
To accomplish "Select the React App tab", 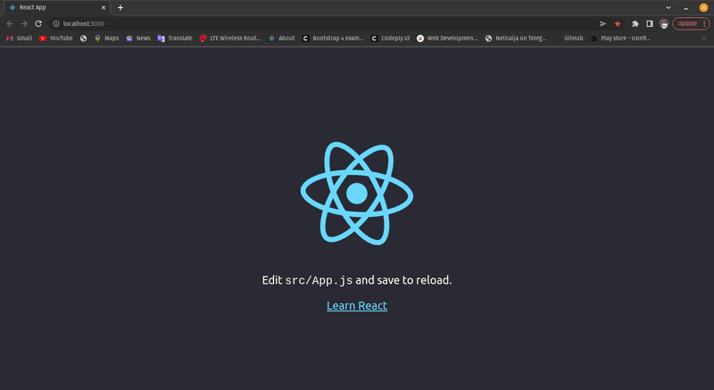I will 57,7.
